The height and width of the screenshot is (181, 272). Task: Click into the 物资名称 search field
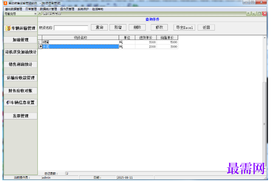[x=71, y=28]
